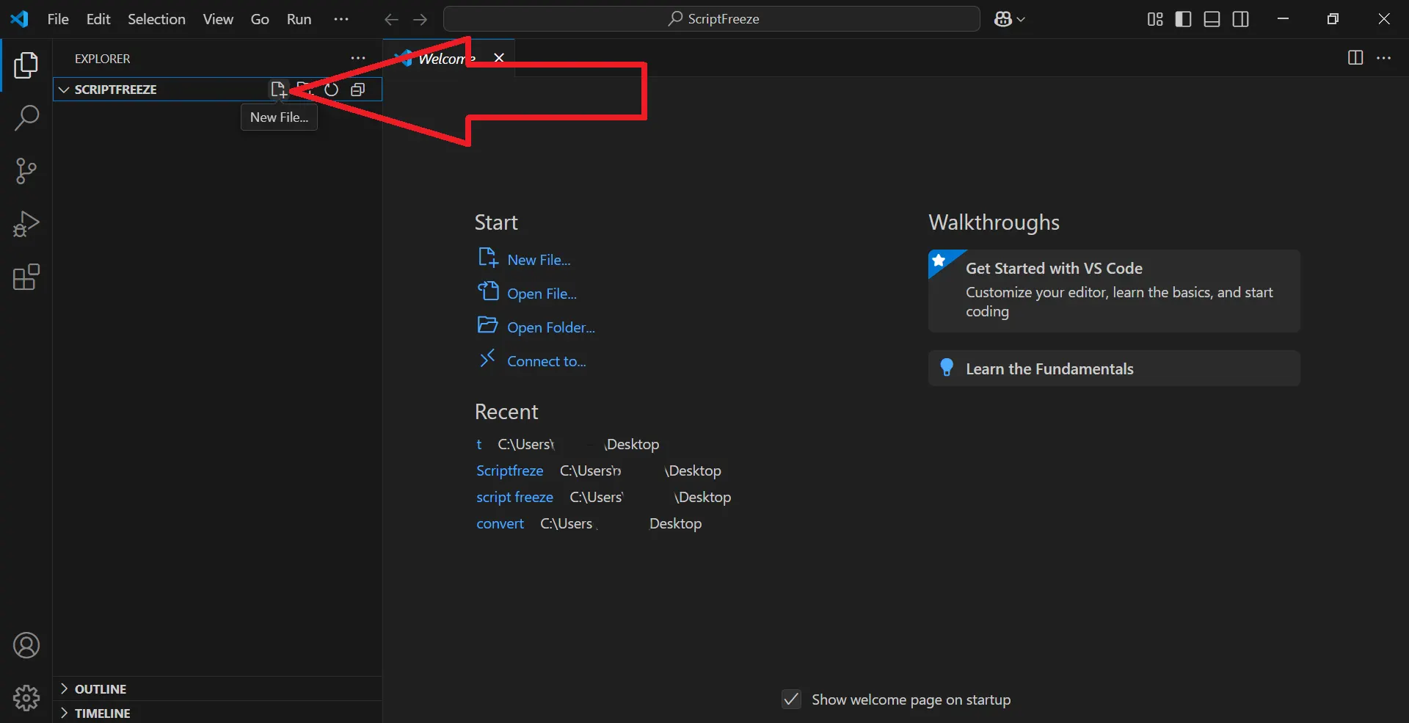Go forward using the right arrow

tap(420, 19)
